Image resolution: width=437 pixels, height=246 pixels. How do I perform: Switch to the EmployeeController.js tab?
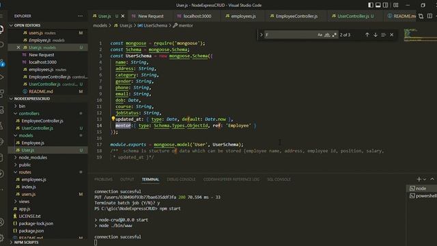click(x=296, y=16)
